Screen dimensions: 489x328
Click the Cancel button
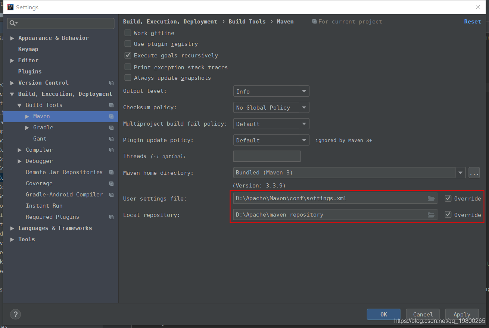423,314
